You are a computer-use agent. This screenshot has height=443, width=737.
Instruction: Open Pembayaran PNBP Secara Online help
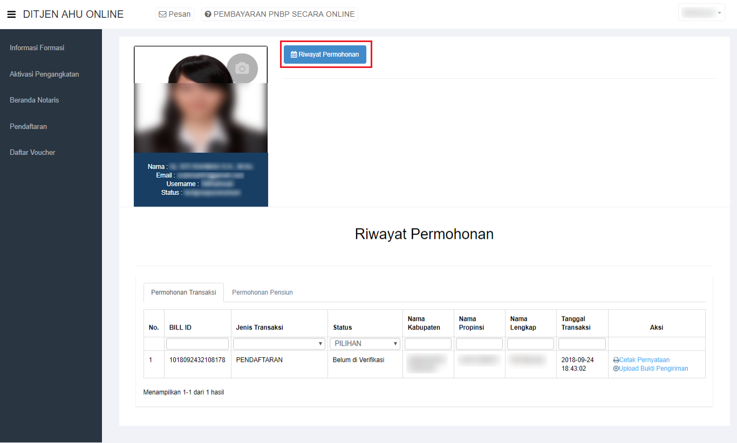click(x=279, y=14)
